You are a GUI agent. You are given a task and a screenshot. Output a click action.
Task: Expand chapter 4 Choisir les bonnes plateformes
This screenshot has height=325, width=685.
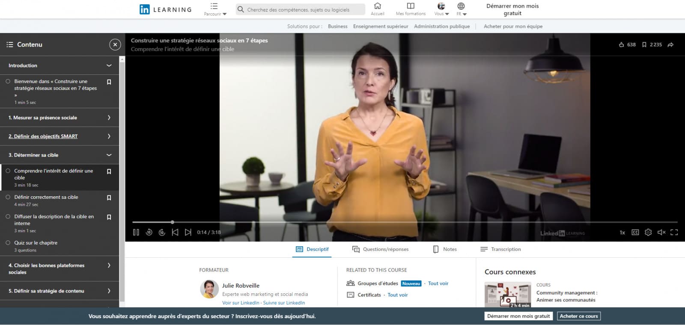pyautogui.click(x=109, y=266)
